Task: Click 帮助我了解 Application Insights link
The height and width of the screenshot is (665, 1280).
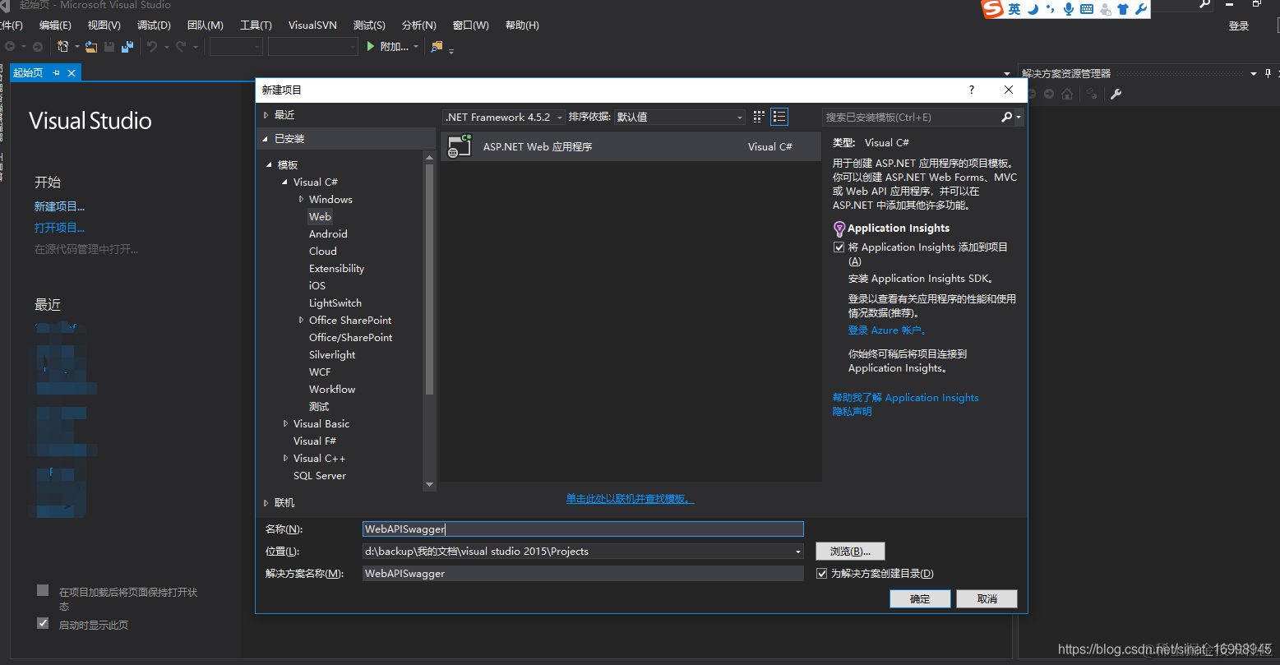Action: coord(905,398)
